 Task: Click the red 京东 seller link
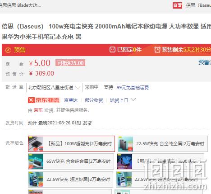(x=38, y=110)
